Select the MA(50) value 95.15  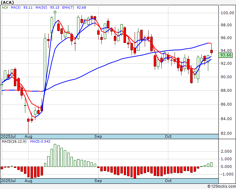(54, 8)
